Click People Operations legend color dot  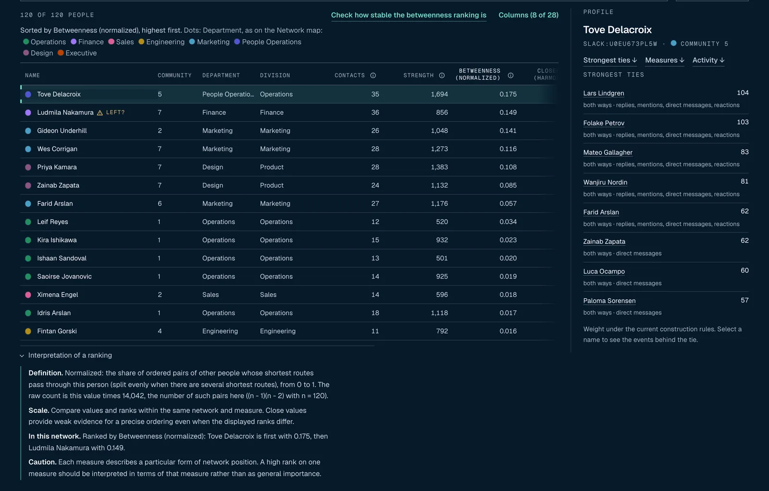(x=237, y=42)
